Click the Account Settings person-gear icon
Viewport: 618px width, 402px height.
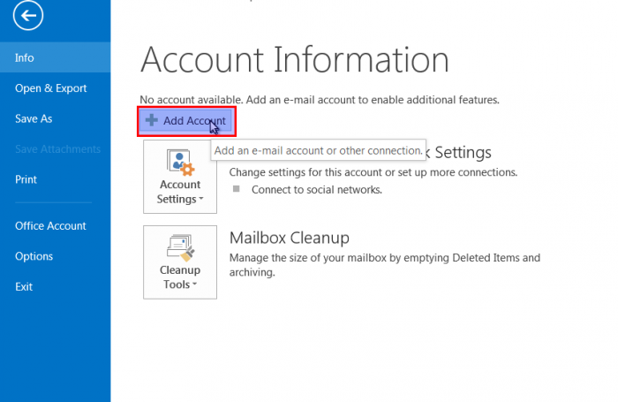(x=180, y=163)
